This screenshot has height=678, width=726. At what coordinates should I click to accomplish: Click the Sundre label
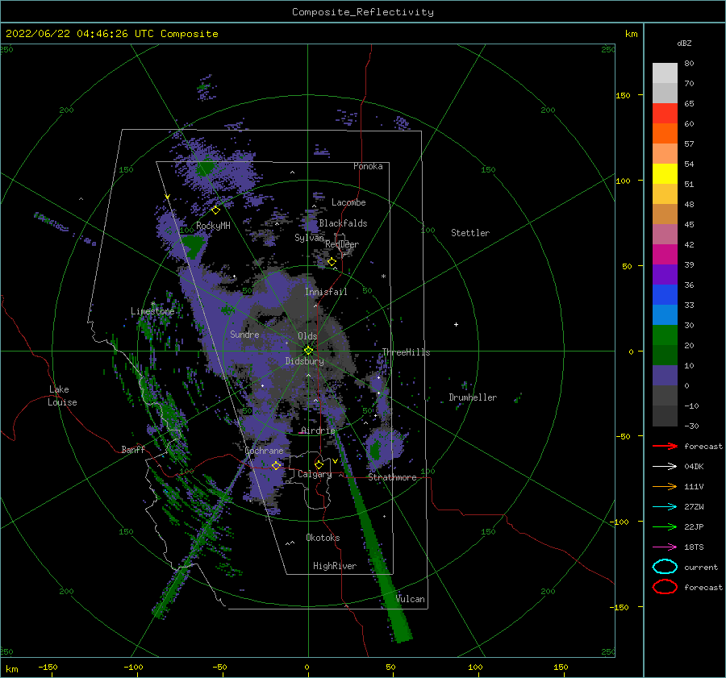click(x=244, y=334)
